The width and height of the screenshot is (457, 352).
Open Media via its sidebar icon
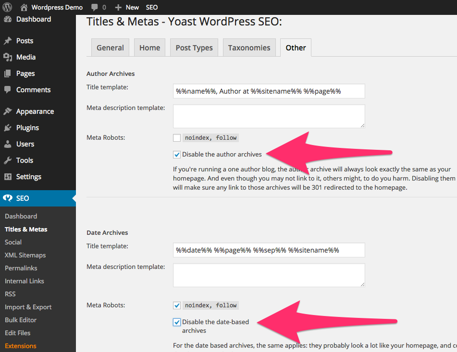8,57
